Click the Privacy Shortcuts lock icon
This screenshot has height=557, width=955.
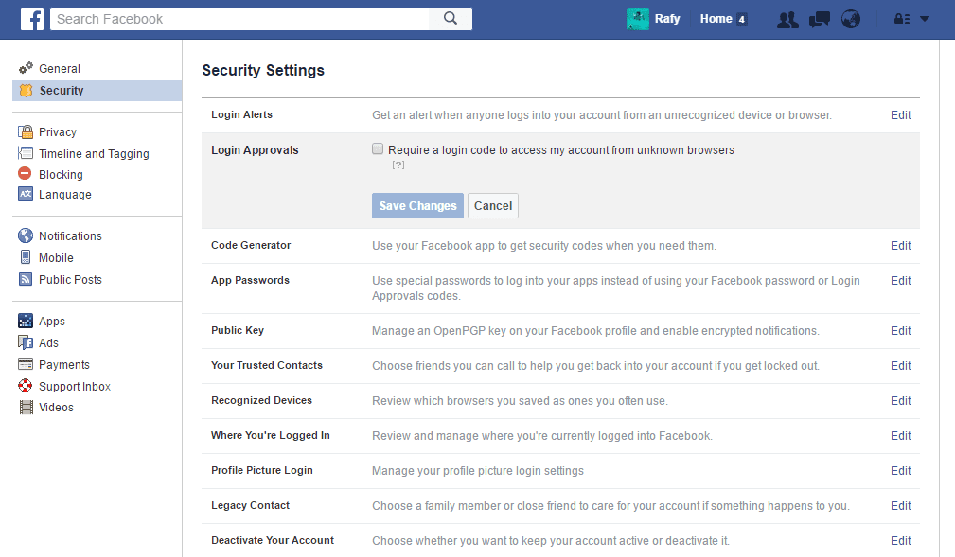(897, 18)
